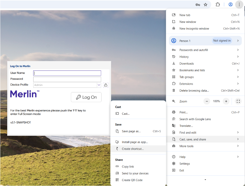The image size is (245, 186).
Task: Click the Log On button
Action: click(x=86, y=97)
